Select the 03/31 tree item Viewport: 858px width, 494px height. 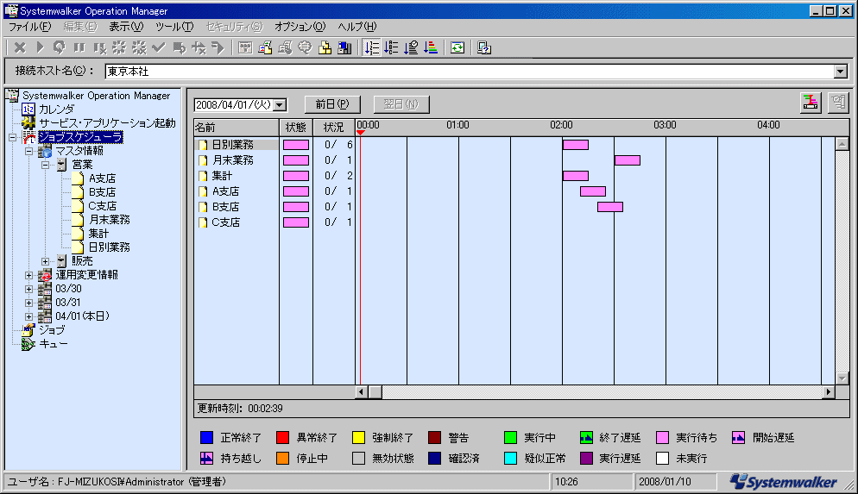[x=68, y=303]
